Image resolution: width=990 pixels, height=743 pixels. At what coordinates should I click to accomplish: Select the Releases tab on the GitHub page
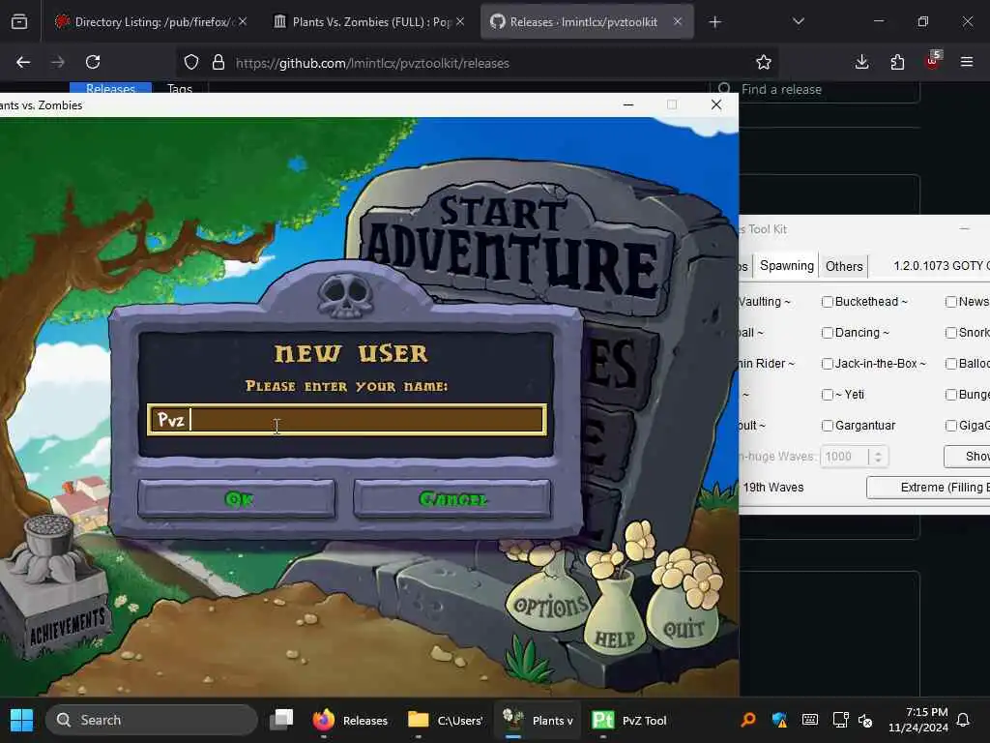110,88
